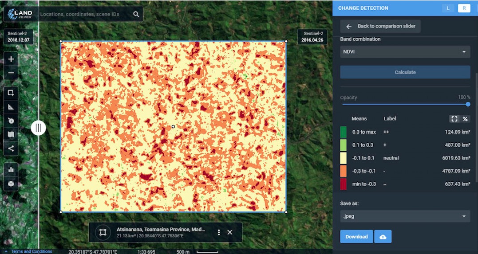The height and width of the screenshot is (254, 478).
Task: Click the 1:33 695 scale text
Action: (x=146, y=252)
